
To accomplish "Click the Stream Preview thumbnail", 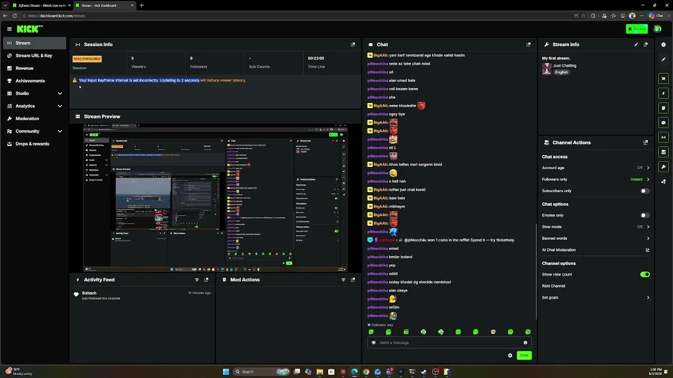I will click(216, 198).
